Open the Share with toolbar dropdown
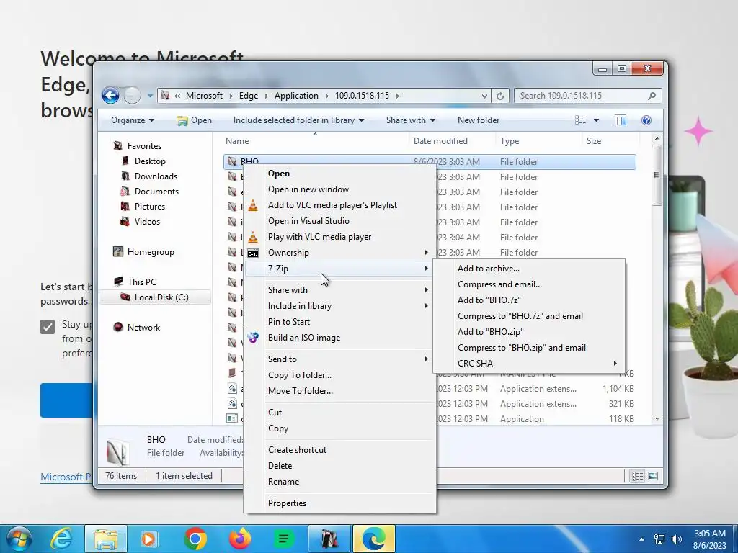The width and height of the screenshot is (738, 553). pyautogui.click(x=410, y=120)
